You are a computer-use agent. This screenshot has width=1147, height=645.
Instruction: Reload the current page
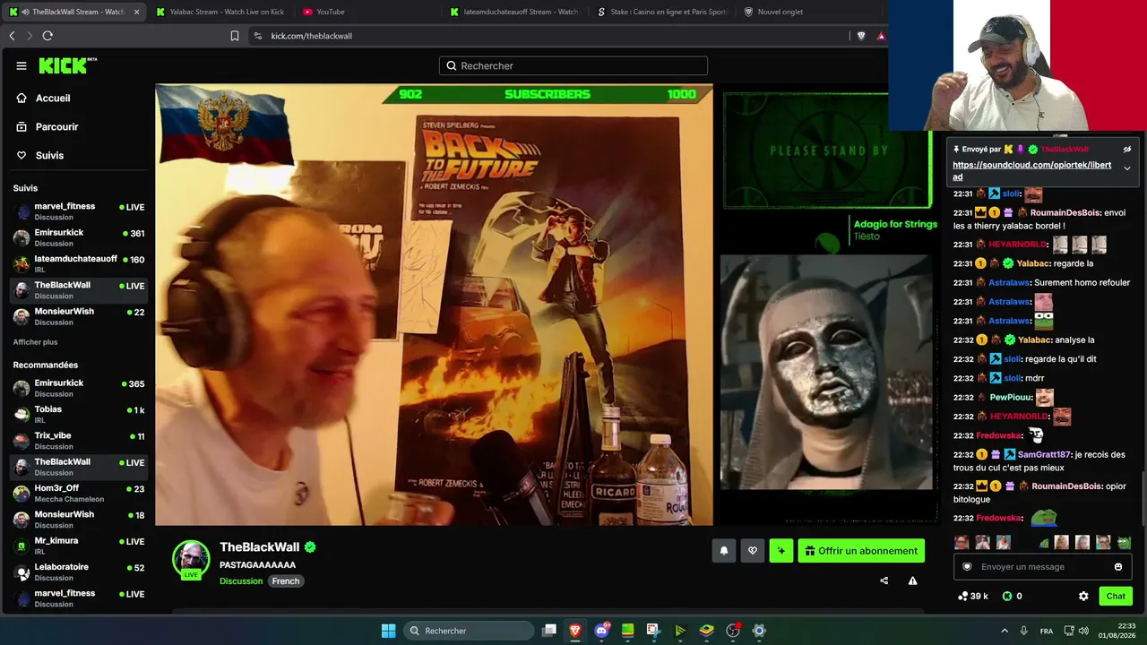pyautogui.click(x=47, y=36)
